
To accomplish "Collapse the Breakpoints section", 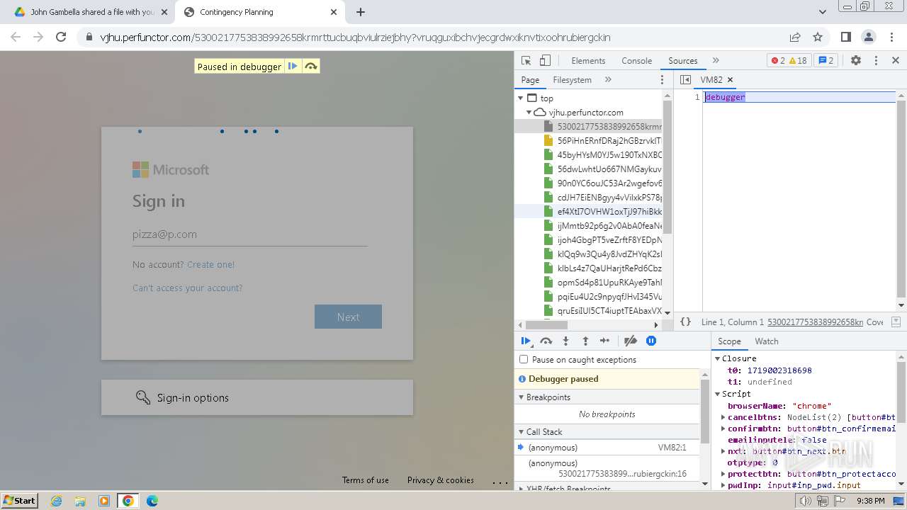I will click(522, 397).
